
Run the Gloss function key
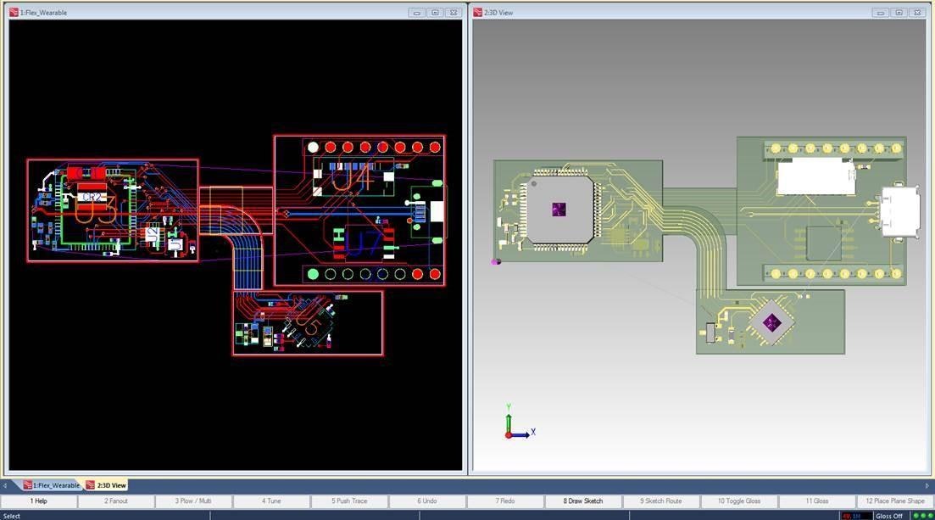click(x=816, y=500)
